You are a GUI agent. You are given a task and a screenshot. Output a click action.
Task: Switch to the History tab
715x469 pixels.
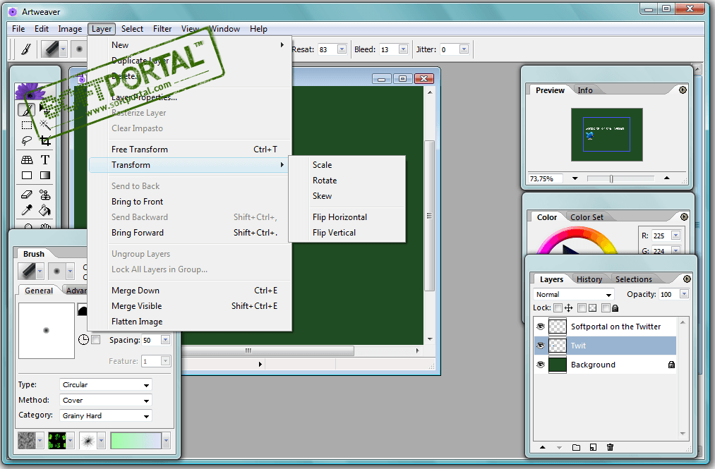tap(589, 279)
